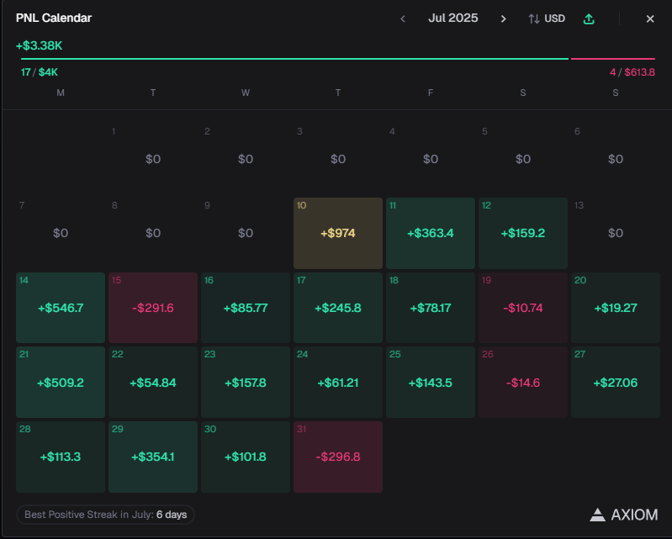Image resolution: width=672 pixels, height=539 pixels.
Task: Select the July 25 cell showing +$143.5
Action: click(x=431, y=383)
